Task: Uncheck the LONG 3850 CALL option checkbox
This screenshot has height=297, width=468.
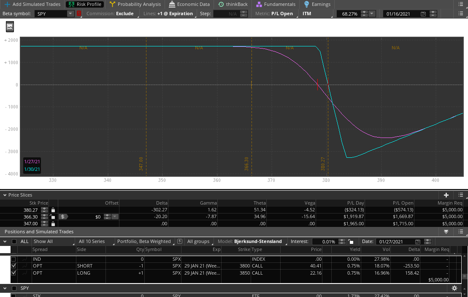Action: [14, 273]
